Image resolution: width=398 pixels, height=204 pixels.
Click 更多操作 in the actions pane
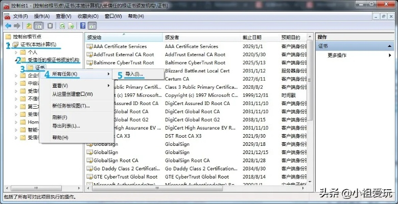click(337, 55)
